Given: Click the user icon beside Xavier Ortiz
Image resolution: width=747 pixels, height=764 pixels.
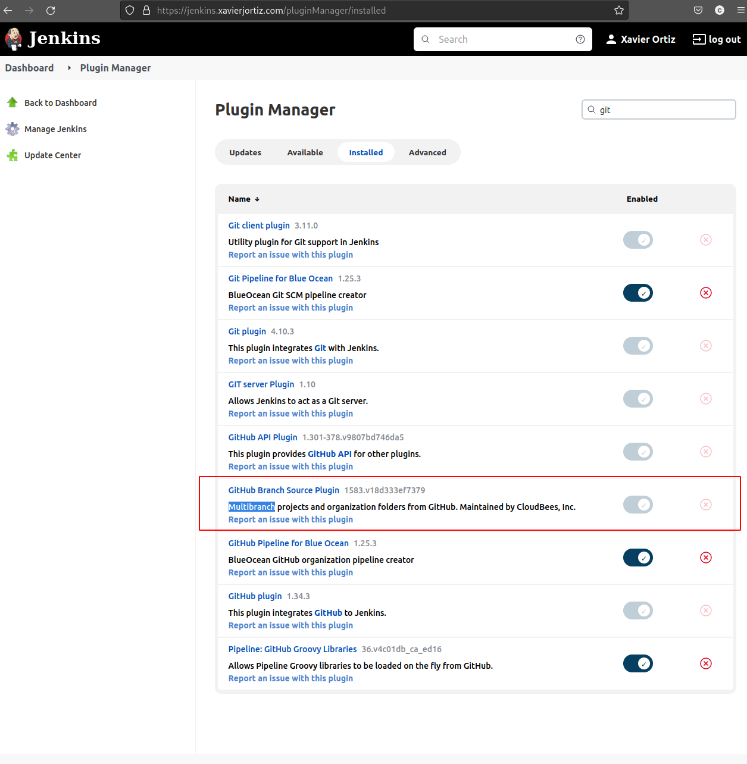Looking at the screenshot, I should point(611,39).
